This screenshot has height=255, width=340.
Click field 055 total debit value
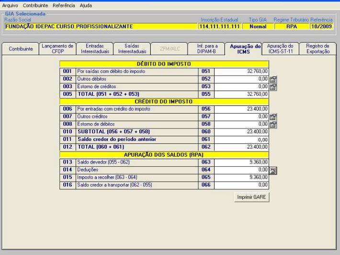(x=241, y=94)
